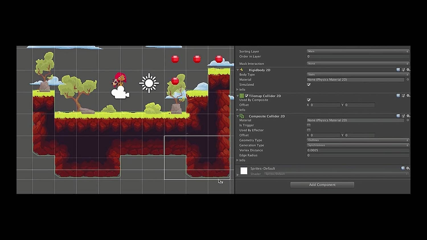Click the green Composite Collider 2D icon
This screenshot has width=427, height=240.
pyautogui.click(x=242, y=116)
